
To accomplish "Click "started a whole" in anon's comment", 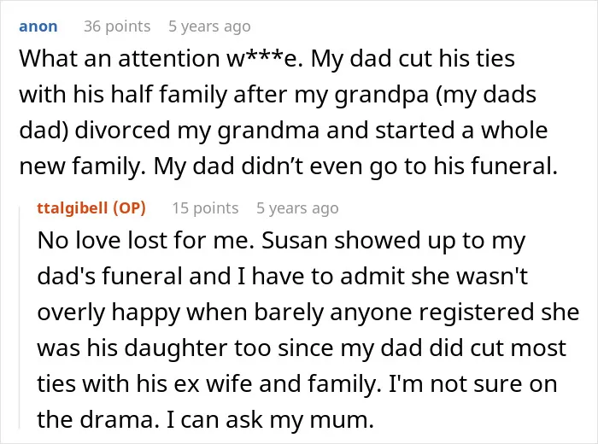I will tap(461, 131).
